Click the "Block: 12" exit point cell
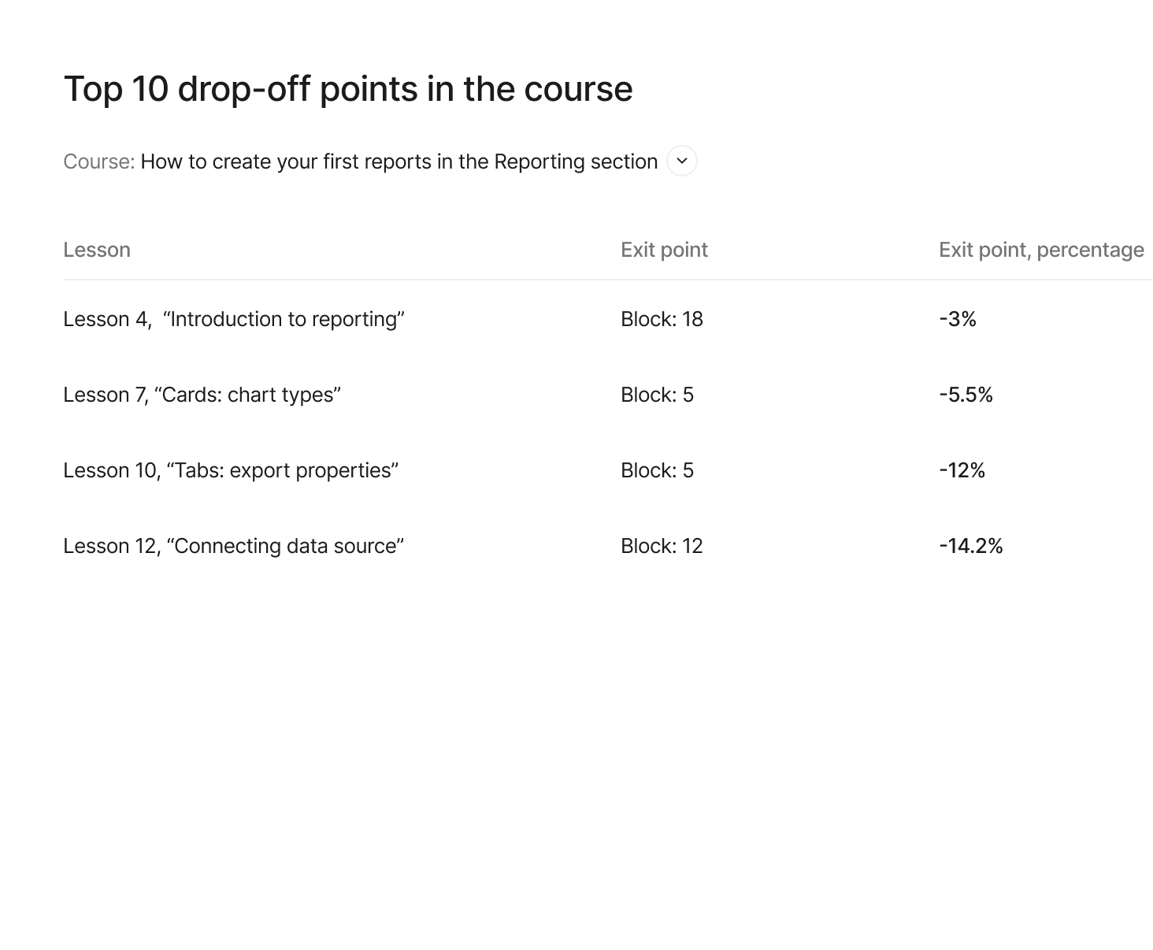 pos(662,546)
